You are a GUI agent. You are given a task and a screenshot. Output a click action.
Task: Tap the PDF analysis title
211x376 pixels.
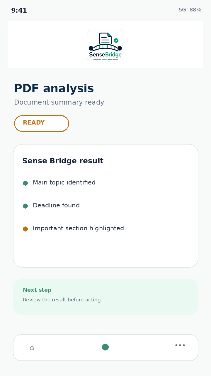pos(54,88)
